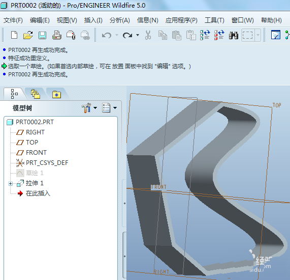
Task: Open the 信息(N) menu
Action: 148,20
